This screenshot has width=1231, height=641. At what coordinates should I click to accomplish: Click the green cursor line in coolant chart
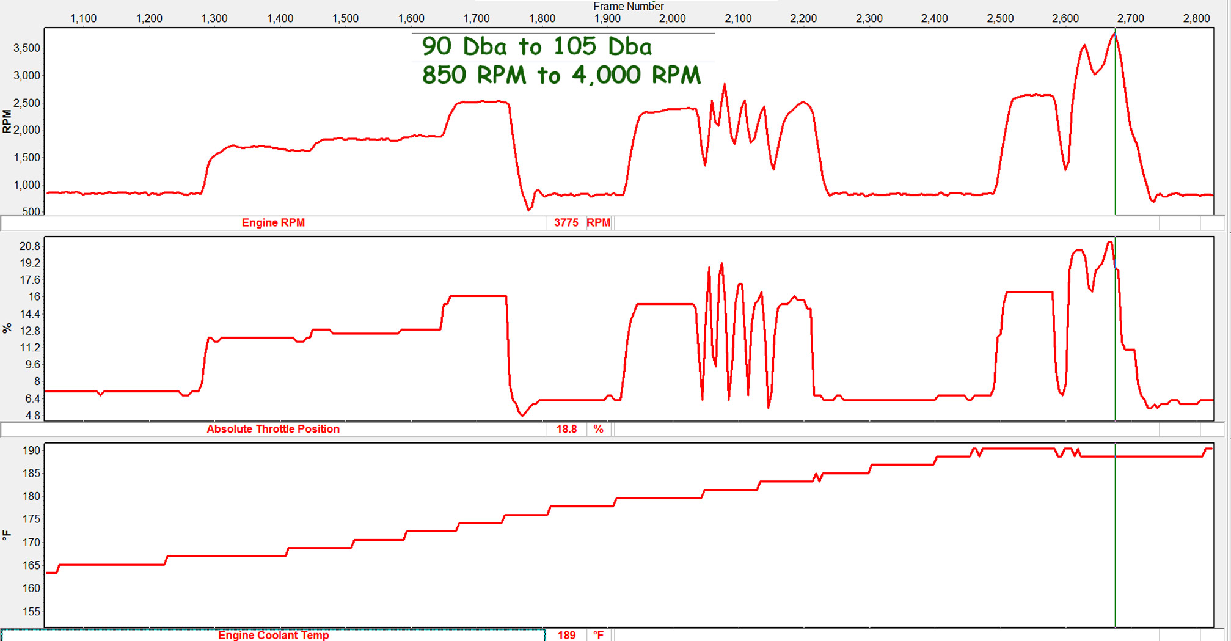tap(1116, 550)
